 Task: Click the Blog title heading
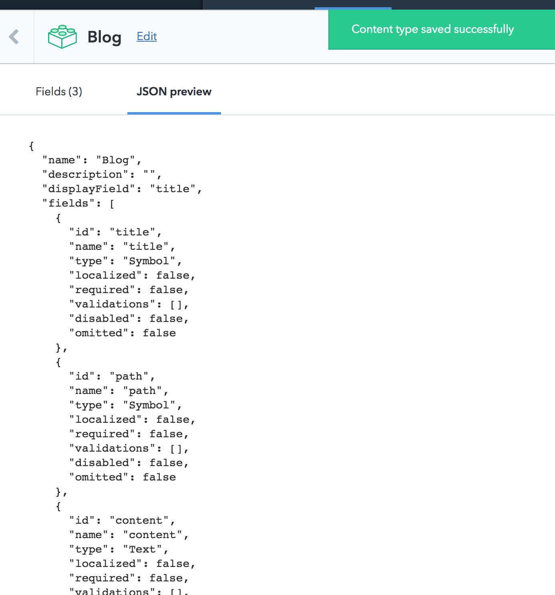pyautogui.click(x=104, y=37)
